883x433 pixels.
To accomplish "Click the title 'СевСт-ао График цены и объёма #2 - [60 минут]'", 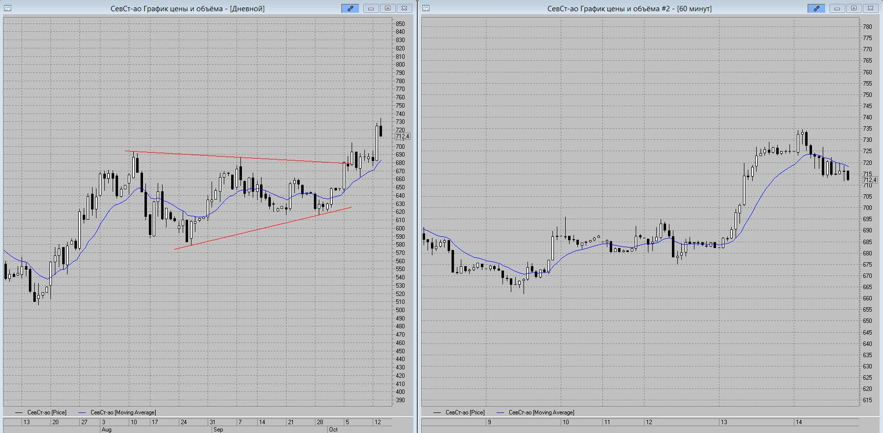I will pos(629,9).
